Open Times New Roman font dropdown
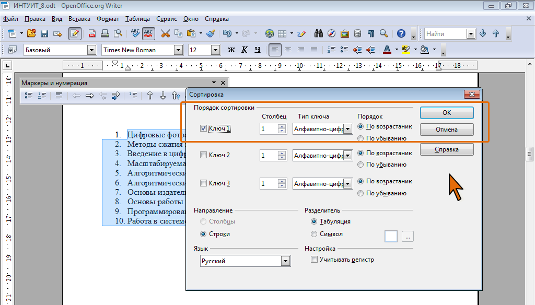This screenshot has width=535, height=305. tap(178, 50)
